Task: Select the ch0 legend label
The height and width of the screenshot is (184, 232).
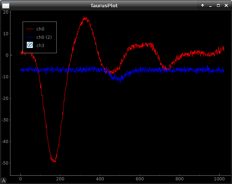Action: click(x=41, y=29)
